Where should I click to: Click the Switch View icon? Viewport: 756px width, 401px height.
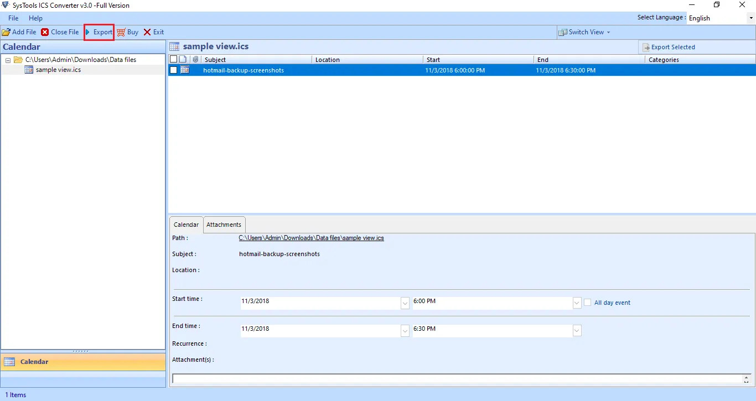[563, 32]
